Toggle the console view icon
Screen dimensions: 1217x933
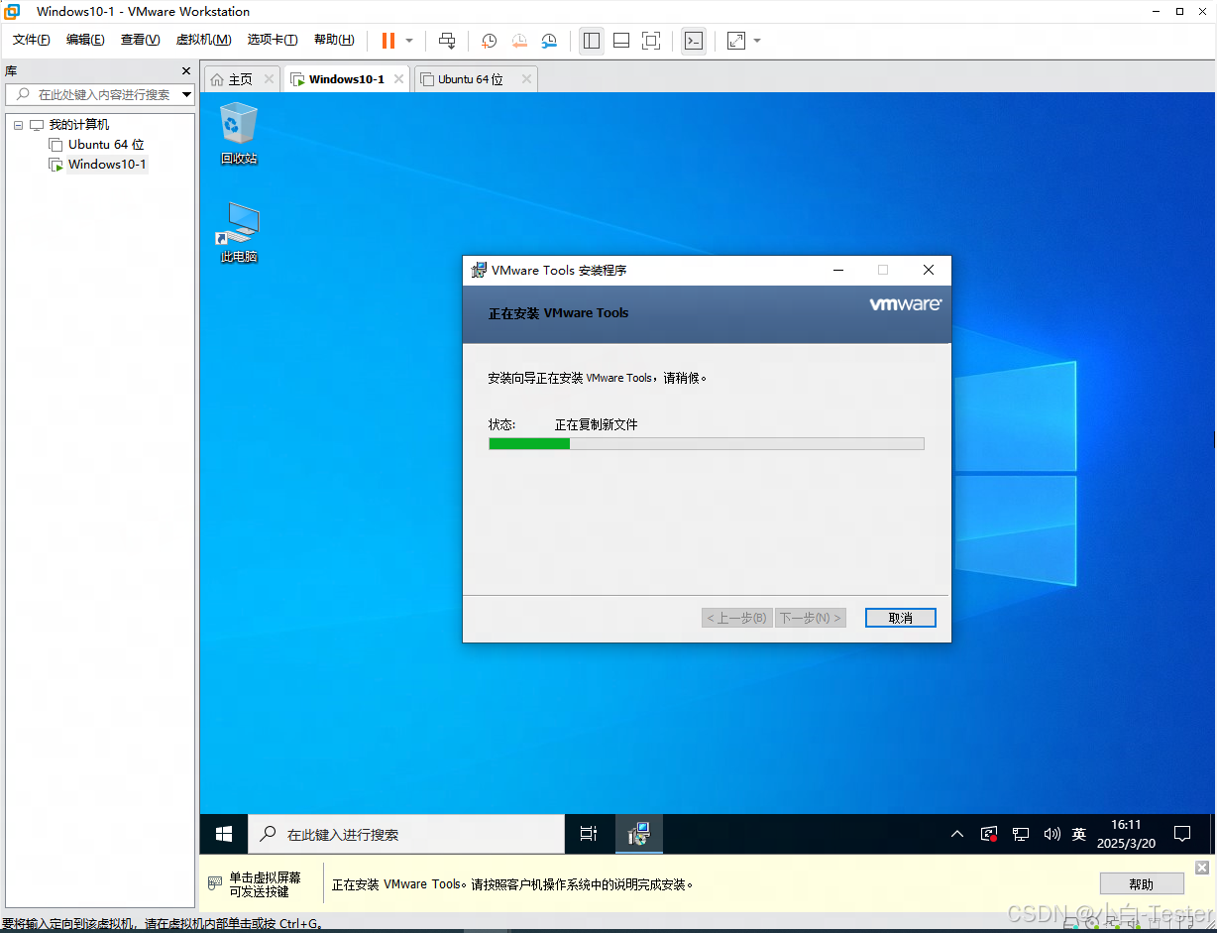(694, 41)
